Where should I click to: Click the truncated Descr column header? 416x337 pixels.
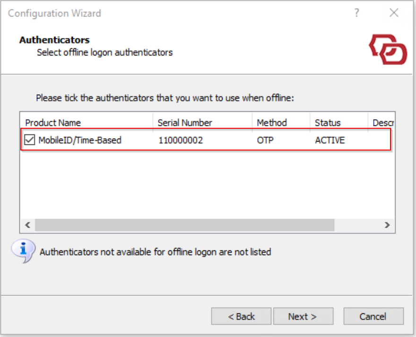(x=382, y=123)
